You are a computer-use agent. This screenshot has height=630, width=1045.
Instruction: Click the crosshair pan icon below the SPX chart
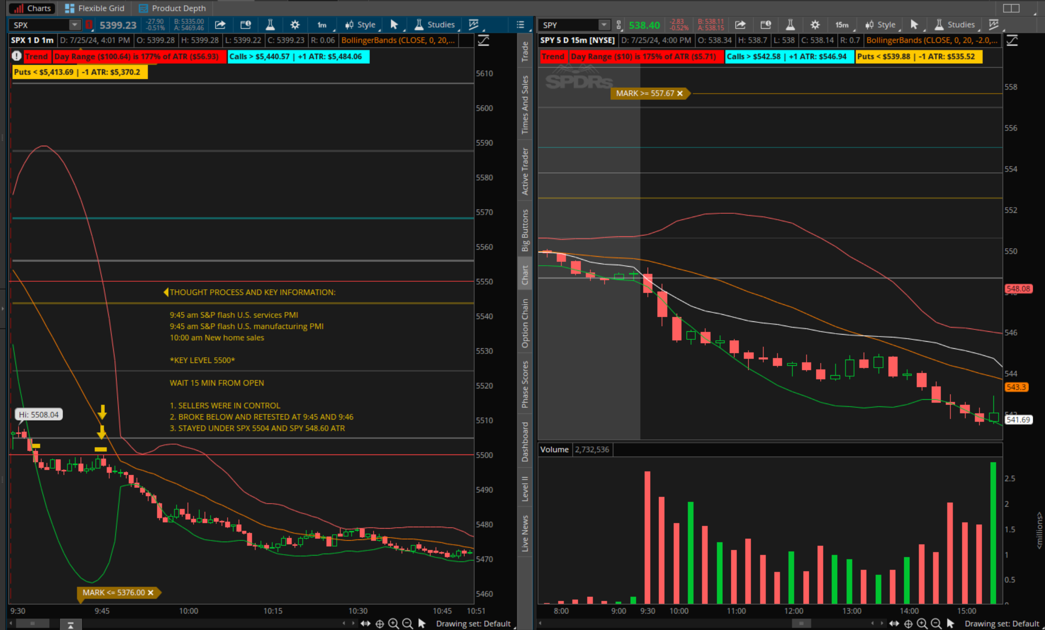(x=379, y=623)
